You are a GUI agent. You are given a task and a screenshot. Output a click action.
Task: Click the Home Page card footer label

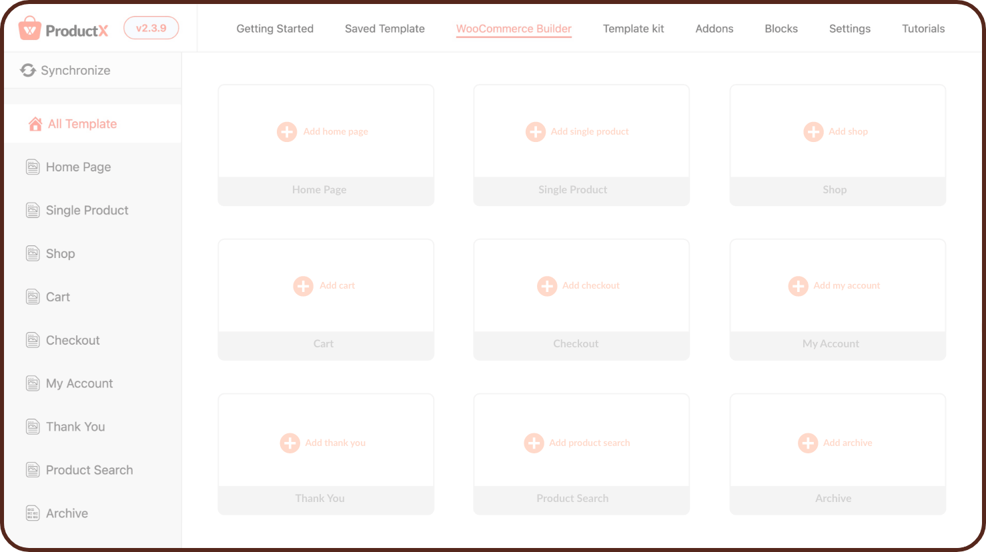pyautogui.click(x=319, y=190)
